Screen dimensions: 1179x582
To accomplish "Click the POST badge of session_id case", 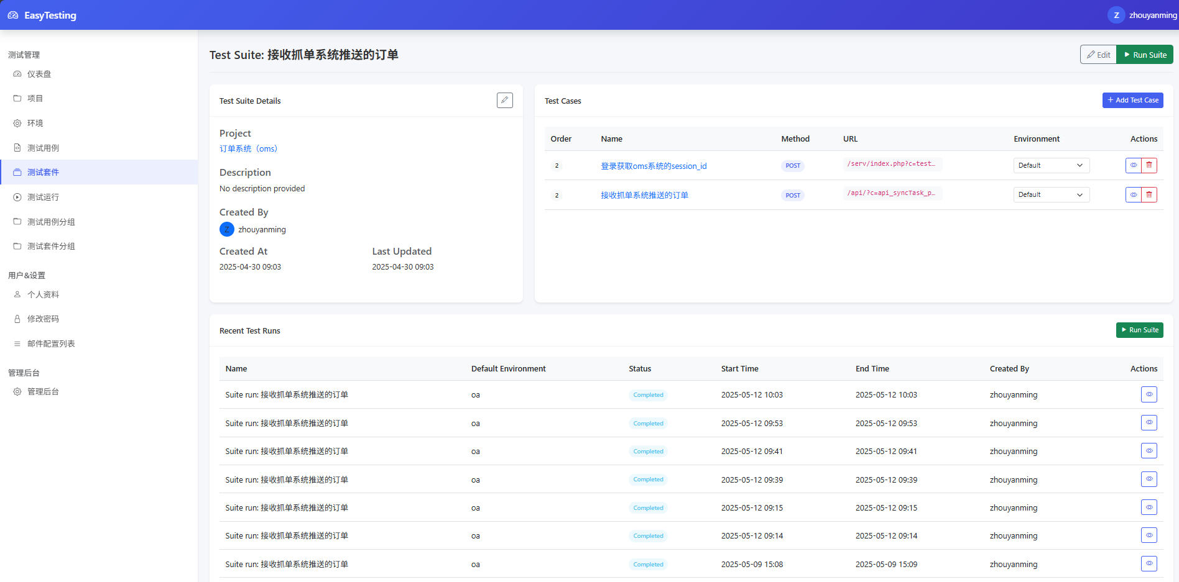I will pyautogui.click(x=793, y=166).
